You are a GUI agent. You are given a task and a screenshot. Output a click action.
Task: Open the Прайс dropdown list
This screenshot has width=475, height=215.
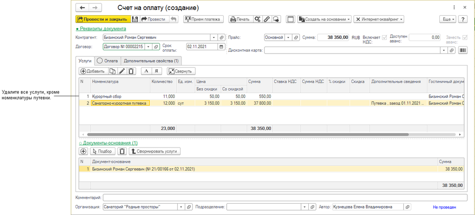pos(288,37)
